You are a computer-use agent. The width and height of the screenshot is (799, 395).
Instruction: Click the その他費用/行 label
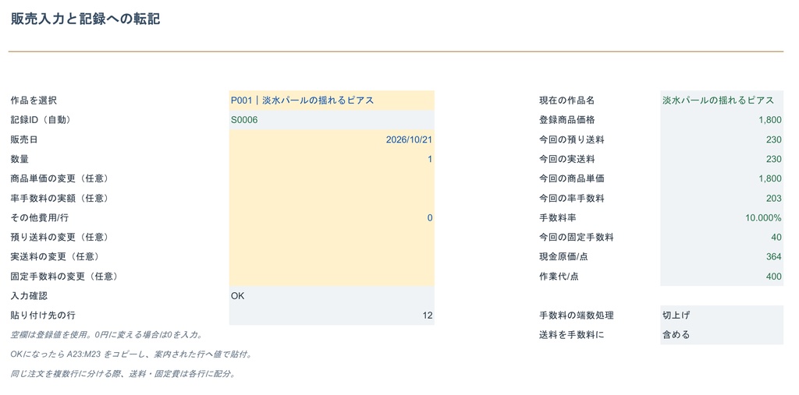coord(39,218)
